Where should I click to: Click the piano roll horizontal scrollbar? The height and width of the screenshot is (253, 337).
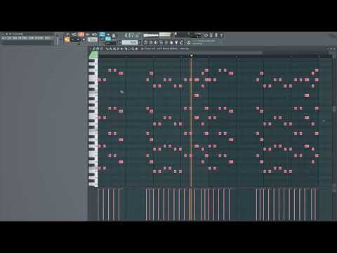point(180,53)
